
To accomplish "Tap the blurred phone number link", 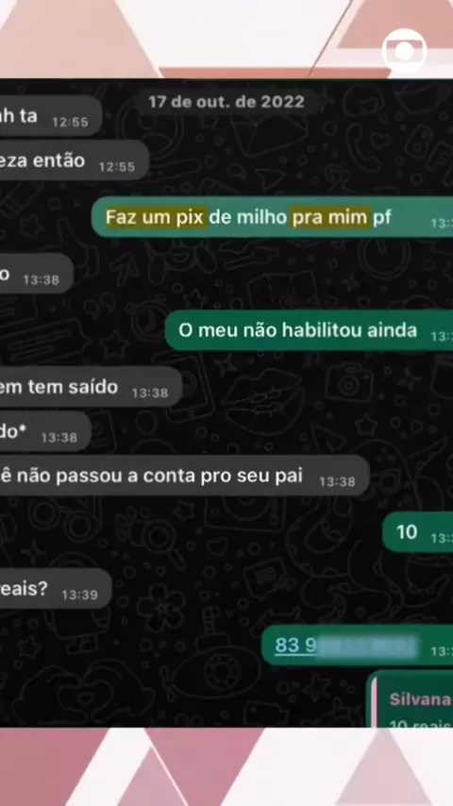I will (345, 646).
